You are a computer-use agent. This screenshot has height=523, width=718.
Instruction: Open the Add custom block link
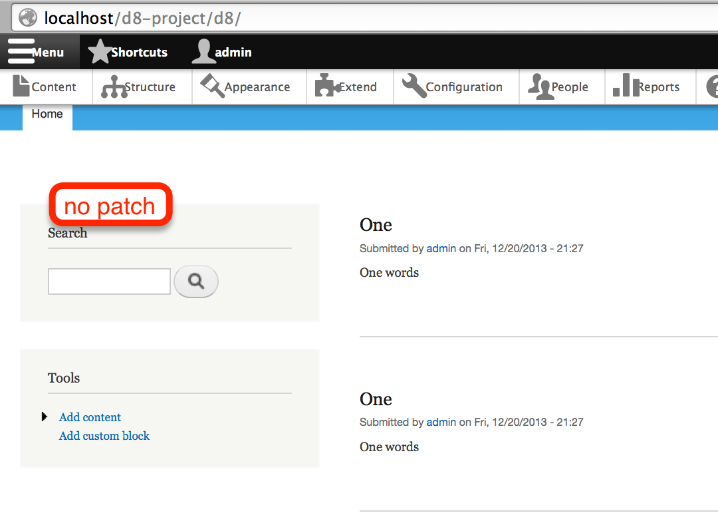(104, 436)
